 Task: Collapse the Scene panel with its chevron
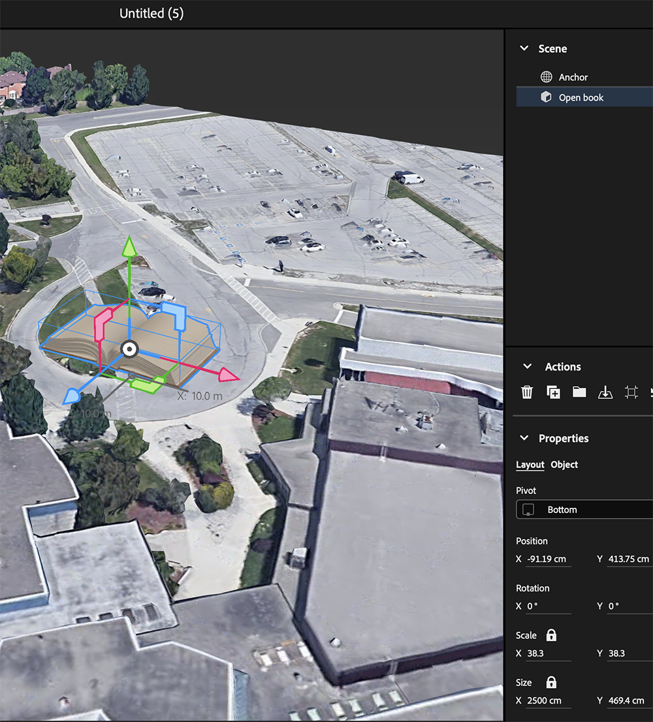pyautogui.click(x=524, y=48)
